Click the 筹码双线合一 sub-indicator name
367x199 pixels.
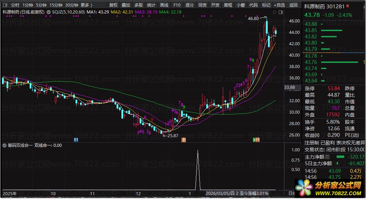[20, 145]
